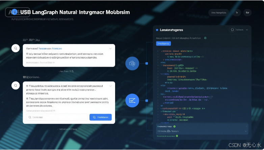Click the green status icon below the bottom rows

tap(177, 136)
